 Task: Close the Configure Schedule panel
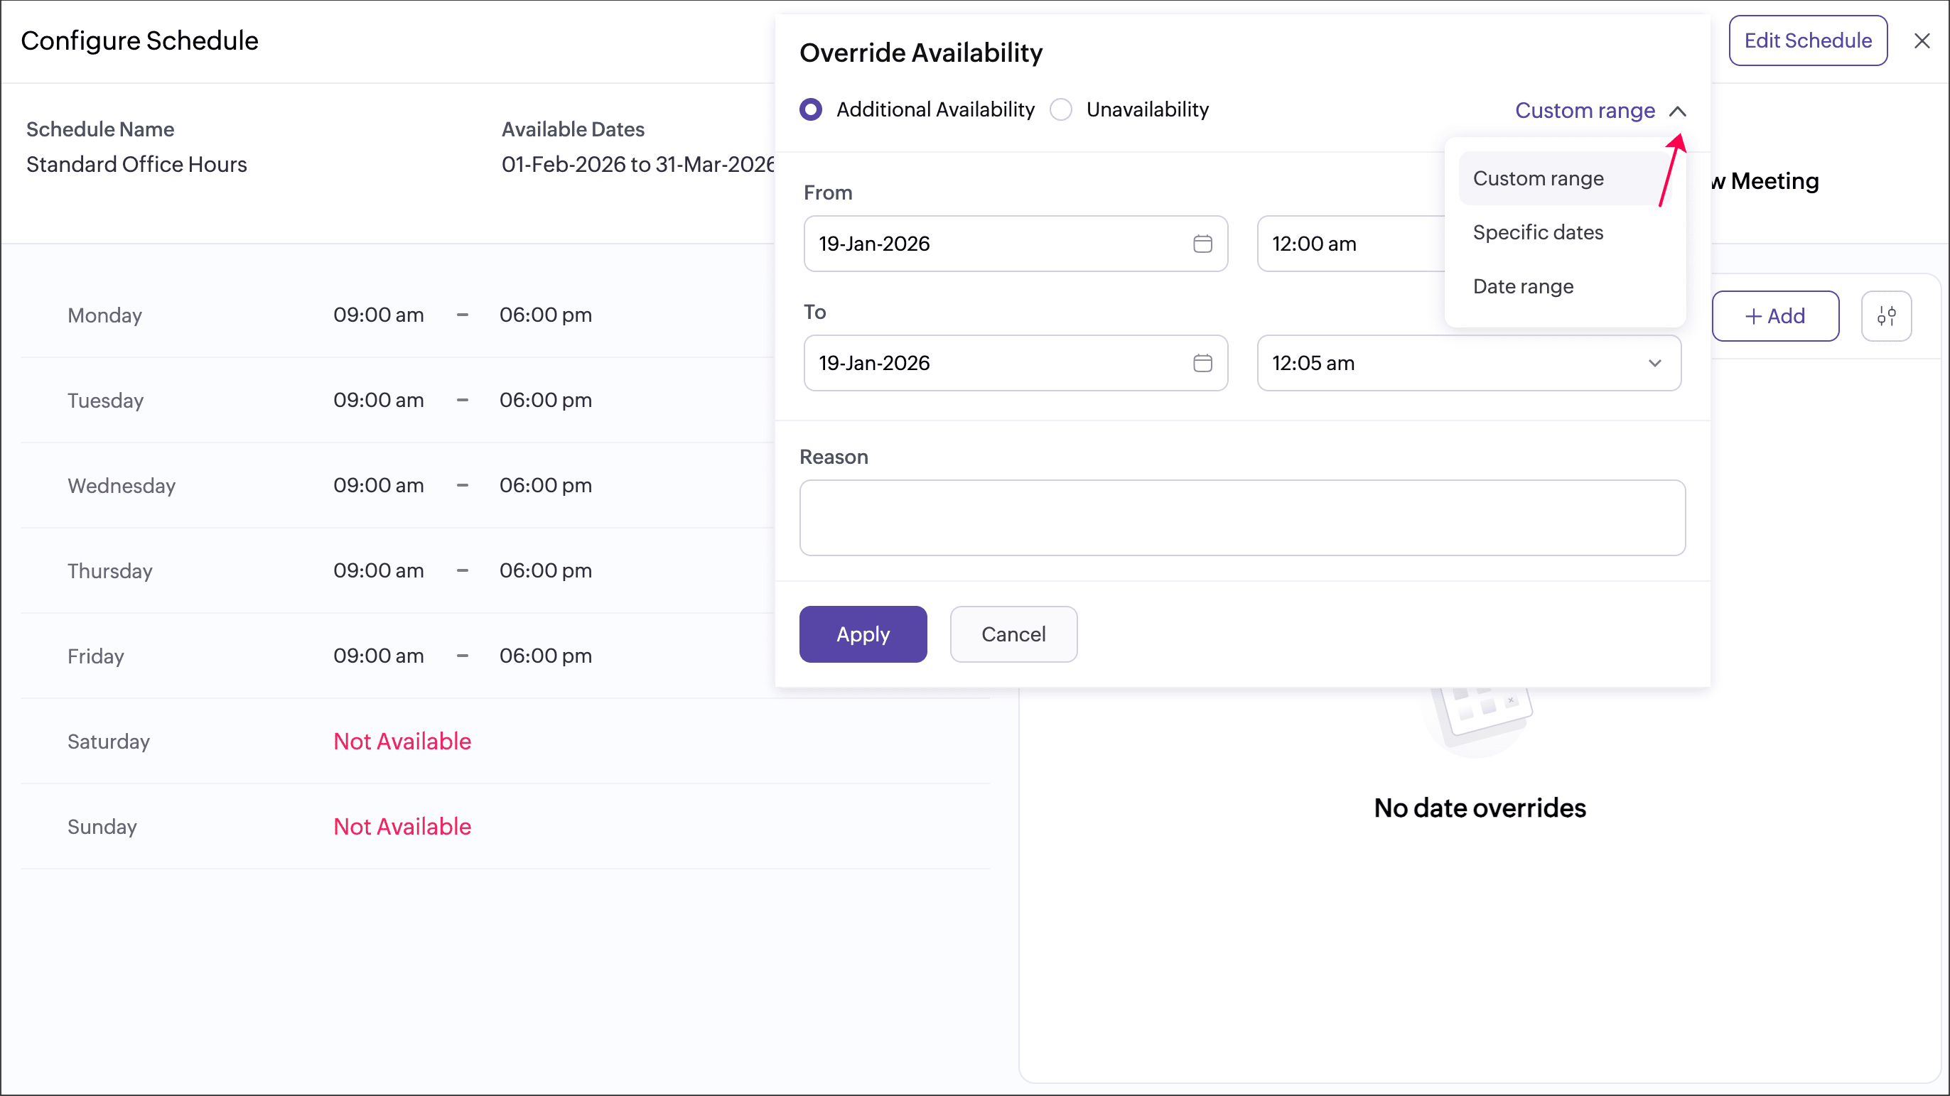1922,41
